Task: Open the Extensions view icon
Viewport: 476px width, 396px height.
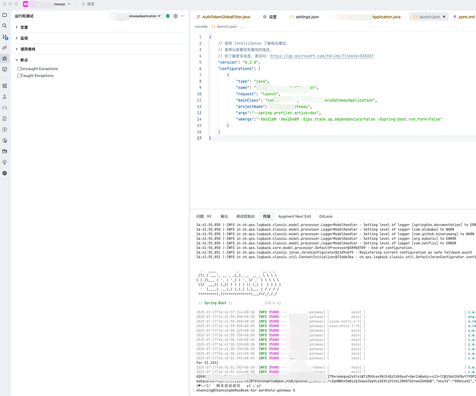Action: click(5, 86)
